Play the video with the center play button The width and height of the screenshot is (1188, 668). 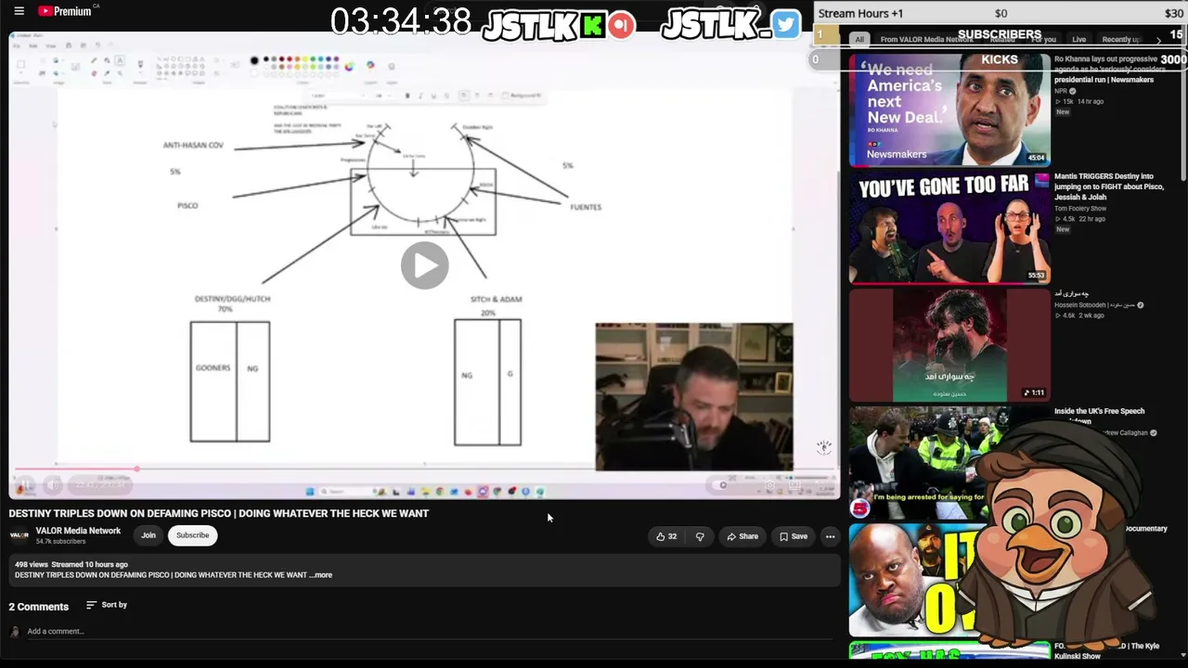(425, 265)
